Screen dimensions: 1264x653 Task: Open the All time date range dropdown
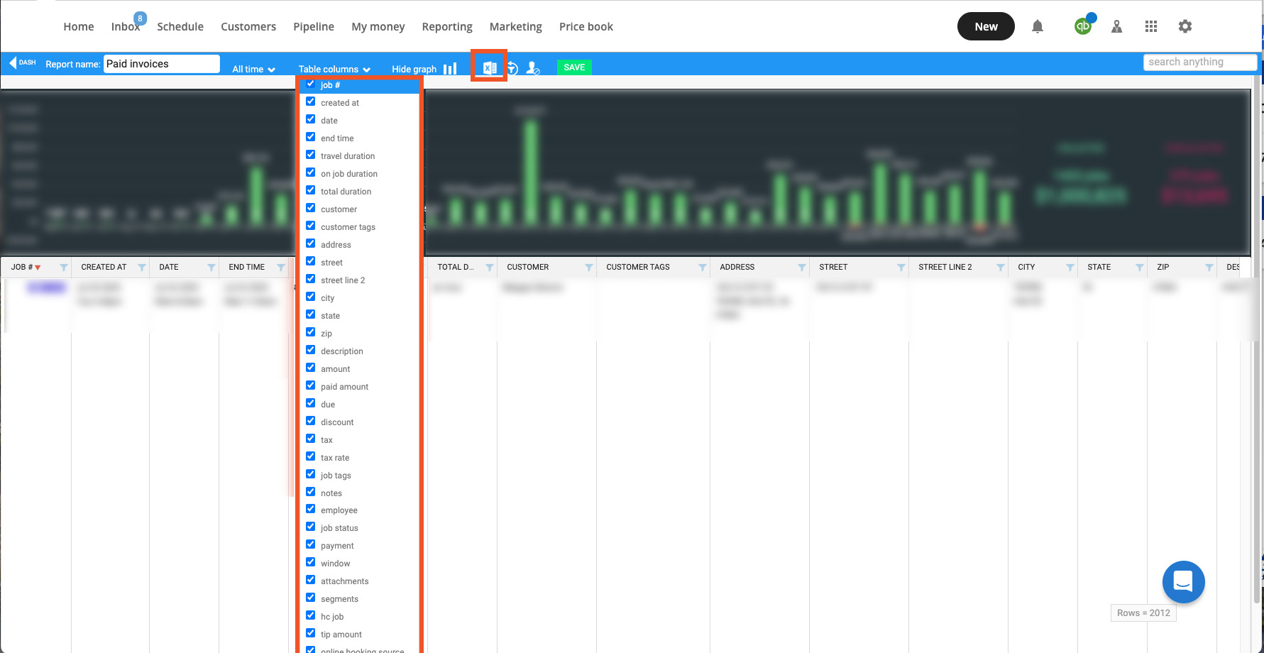tap(253, 69)
